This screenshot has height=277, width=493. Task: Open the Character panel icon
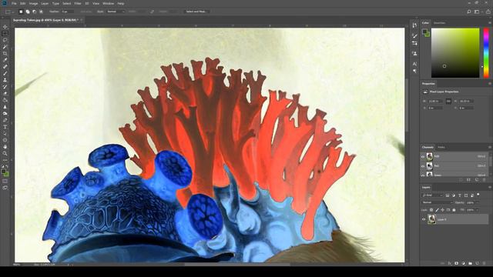tap(414, 64)
